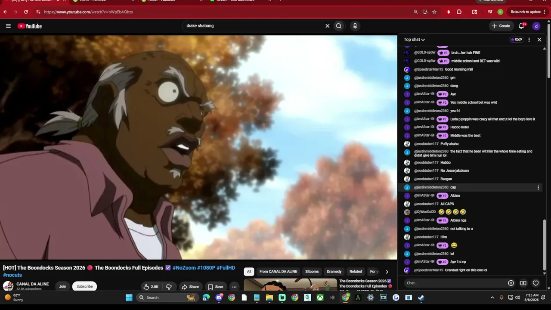The width and height of the screenshot is (551, 310).
Task: Click the 'Habbo hotel' chat message
Action: [459, 127]
